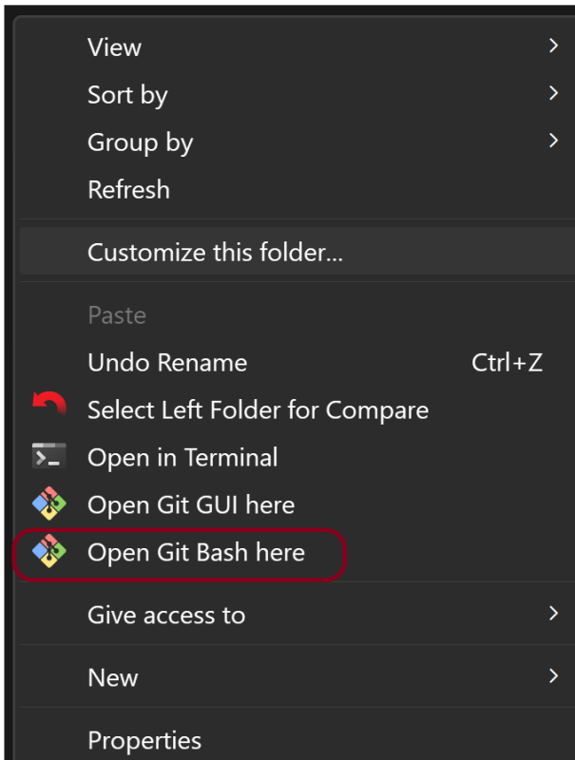Expand the New submenu chevron
The height and width of the screenshot is (760, 575).
[x=553, y=676]
